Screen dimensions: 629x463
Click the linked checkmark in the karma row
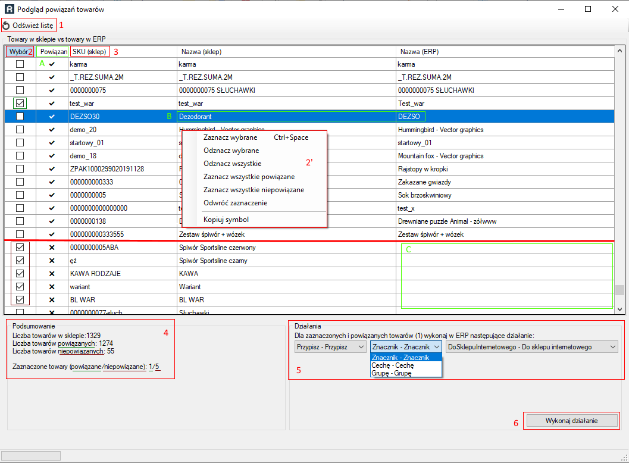coord(52,64)
